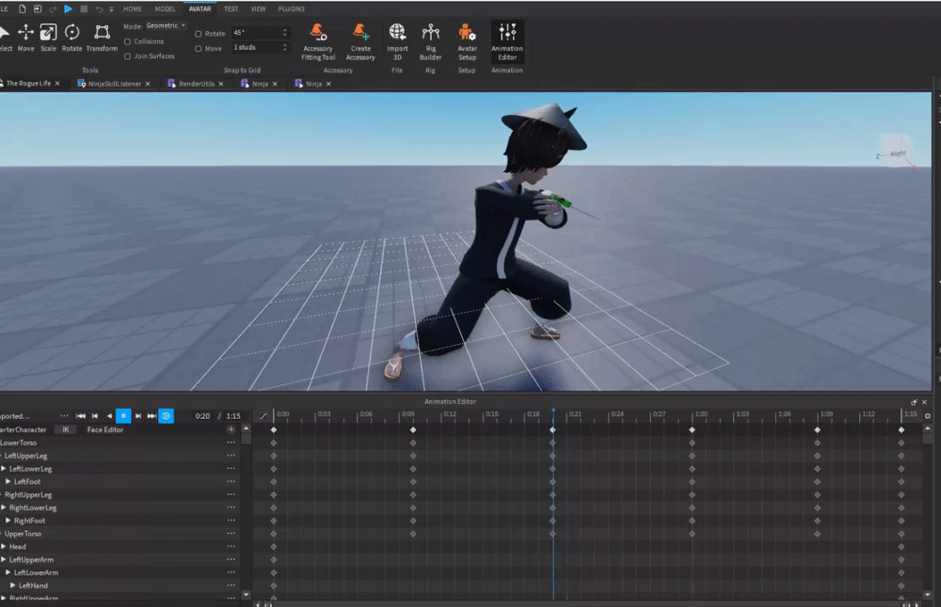The height and width of the screenshot is (607, 941).
Task: Expand the Head track in timeline
Action: pos(4,547)
